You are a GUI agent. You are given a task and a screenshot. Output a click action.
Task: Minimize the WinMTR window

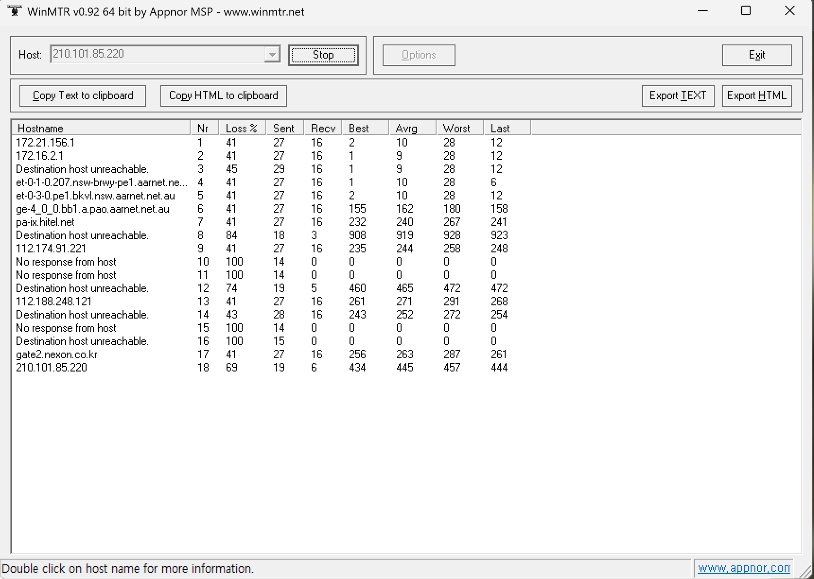pyautogui.click(x=703, y=11)
